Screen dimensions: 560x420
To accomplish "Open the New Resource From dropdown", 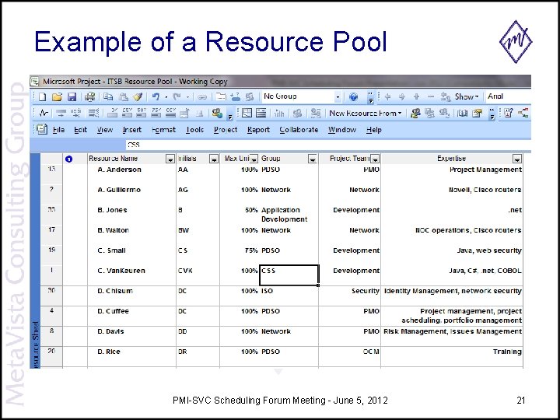I will pyautogui.click(x=366, y=114).
